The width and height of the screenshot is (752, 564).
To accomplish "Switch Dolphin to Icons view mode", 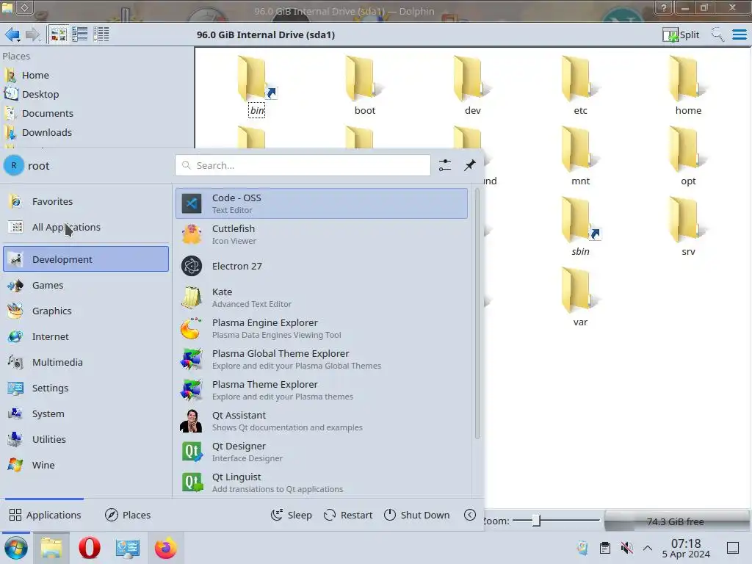I will pyautogui.click(x=59, y=35).
